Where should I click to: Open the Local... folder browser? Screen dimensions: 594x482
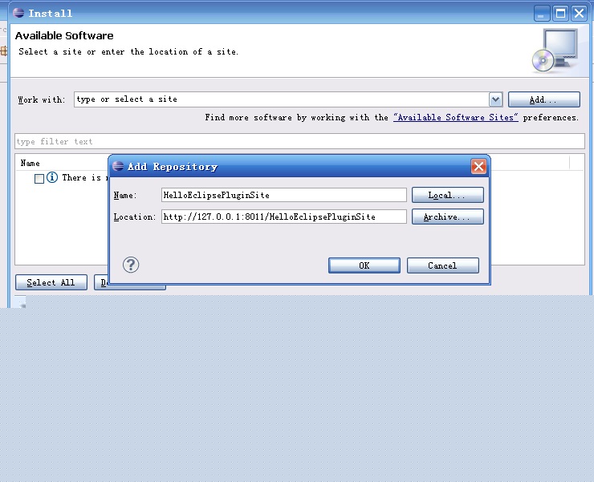(447, 195)
